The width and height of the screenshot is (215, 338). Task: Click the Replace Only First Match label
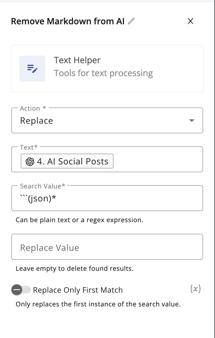(78, 290)
